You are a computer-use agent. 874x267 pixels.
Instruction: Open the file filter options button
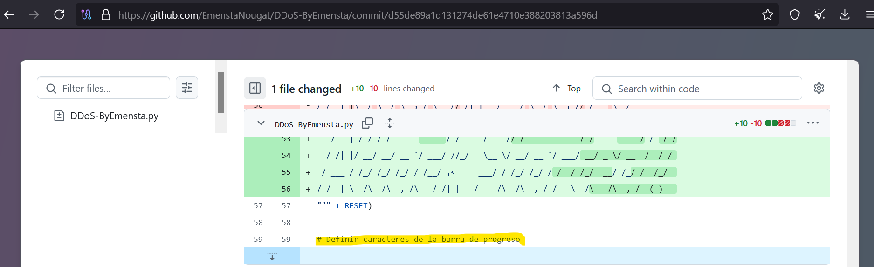coord(187,88)
